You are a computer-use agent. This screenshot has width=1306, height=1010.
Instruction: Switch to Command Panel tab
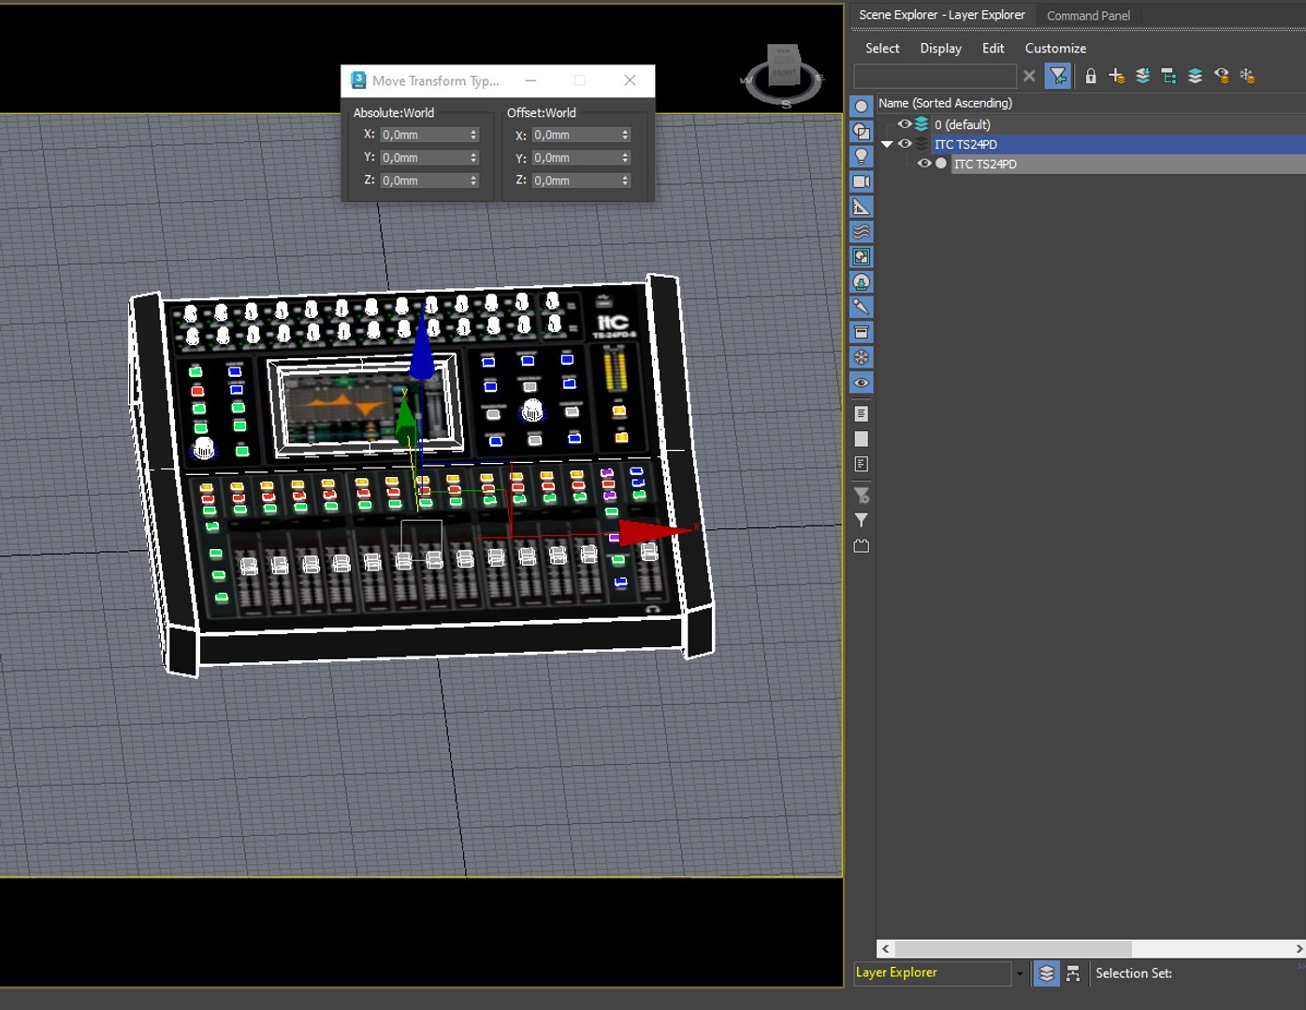(1088, 15)
